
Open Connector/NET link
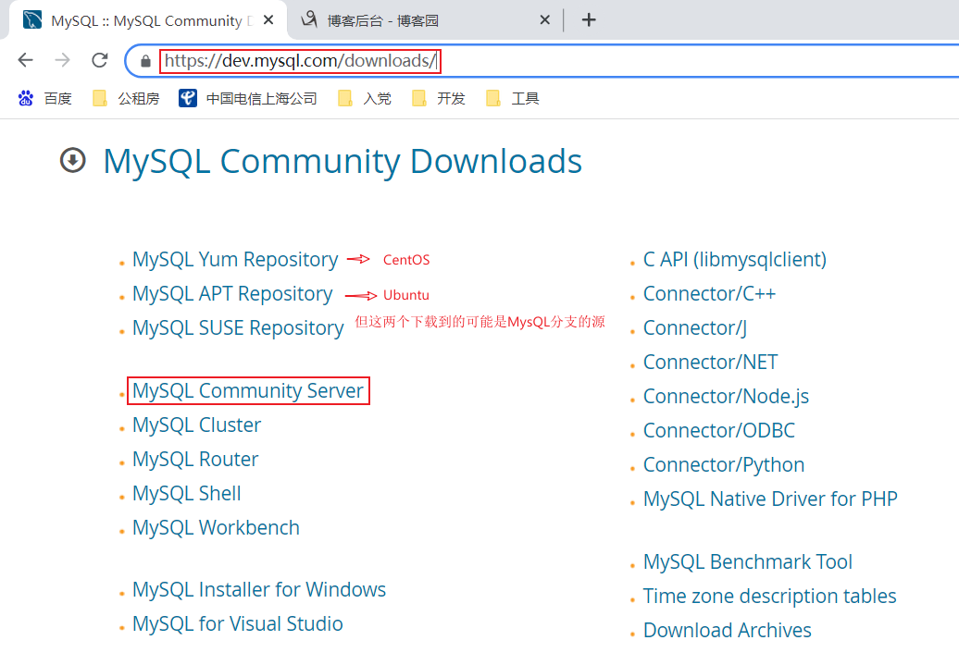(710, 363)
